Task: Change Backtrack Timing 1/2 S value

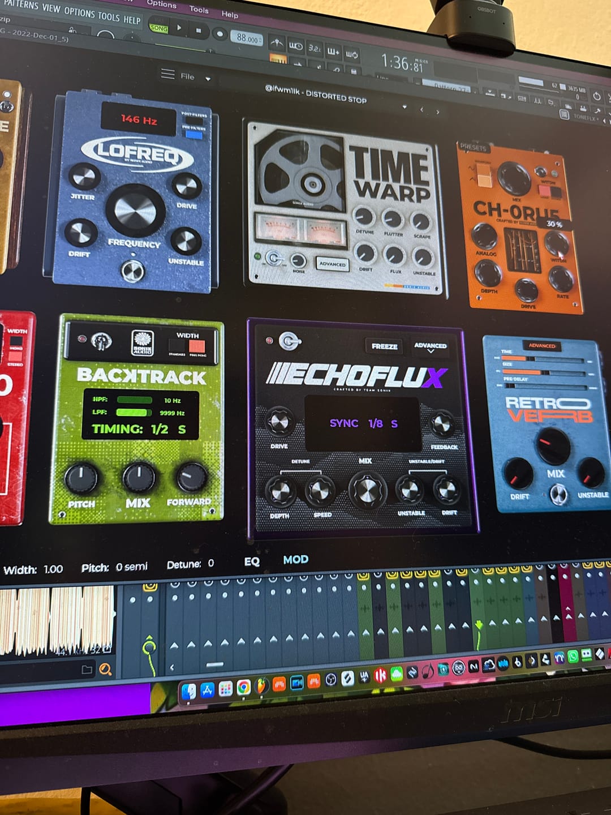Action: 139,429
